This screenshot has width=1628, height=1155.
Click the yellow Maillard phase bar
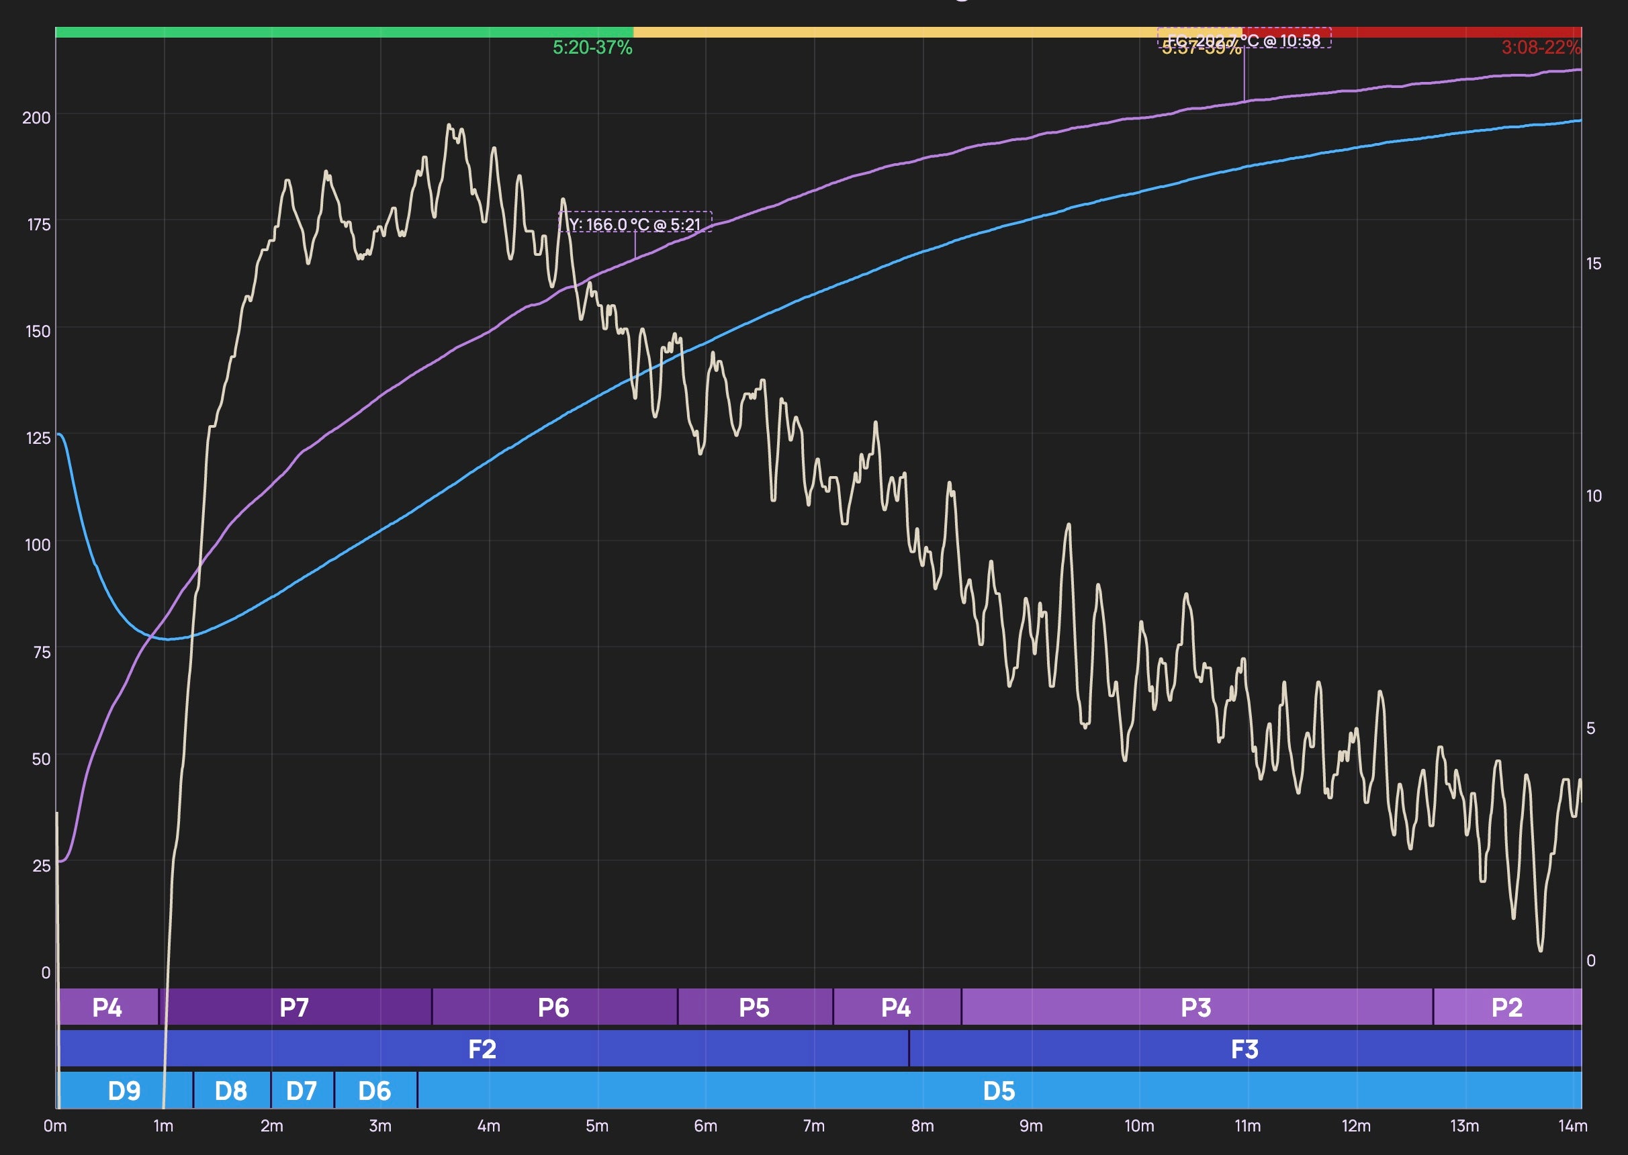[x=938, y=32]
